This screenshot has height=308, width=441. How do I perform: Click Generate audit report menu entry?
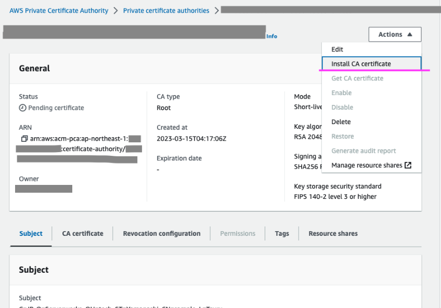click(x=371, y=151)
